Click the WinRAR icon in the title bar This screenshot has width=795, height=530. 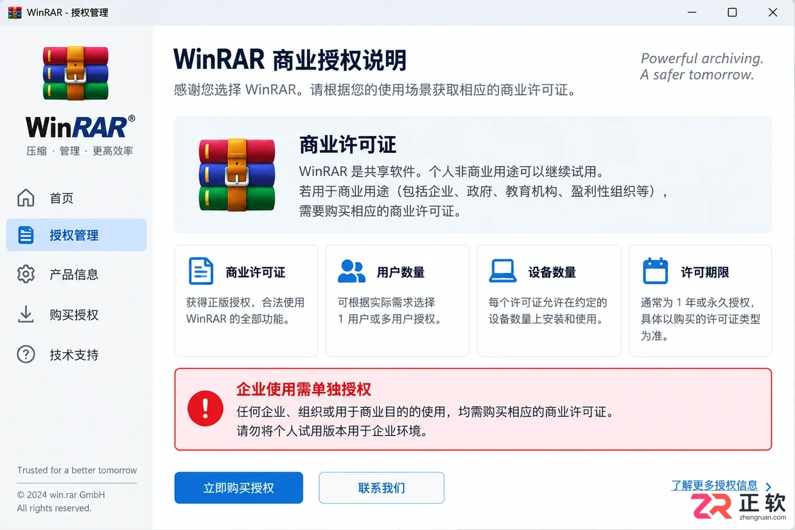point(14,12)
